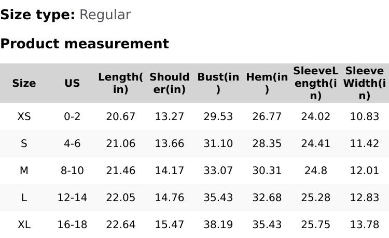Select the XL size row label
The width and height of the screenshot is (389, 238).
[x=24, y=224]
